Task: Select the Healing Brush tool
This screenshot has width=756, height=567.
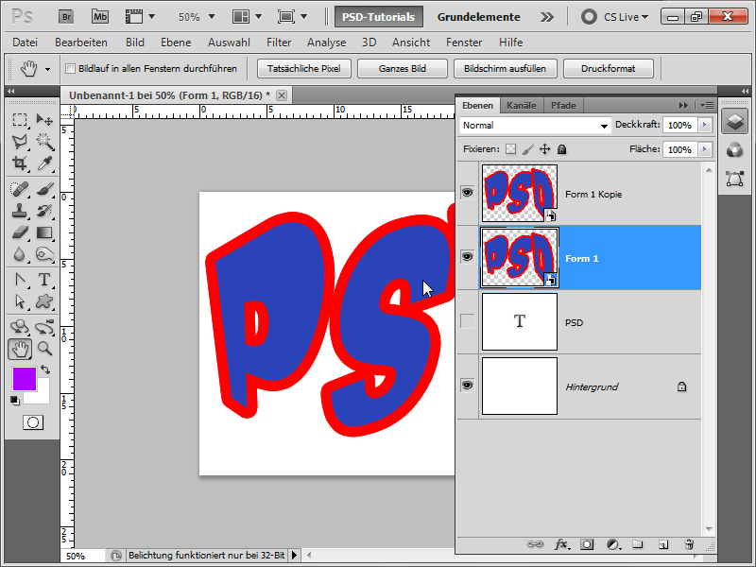Action: pos(19,188)
